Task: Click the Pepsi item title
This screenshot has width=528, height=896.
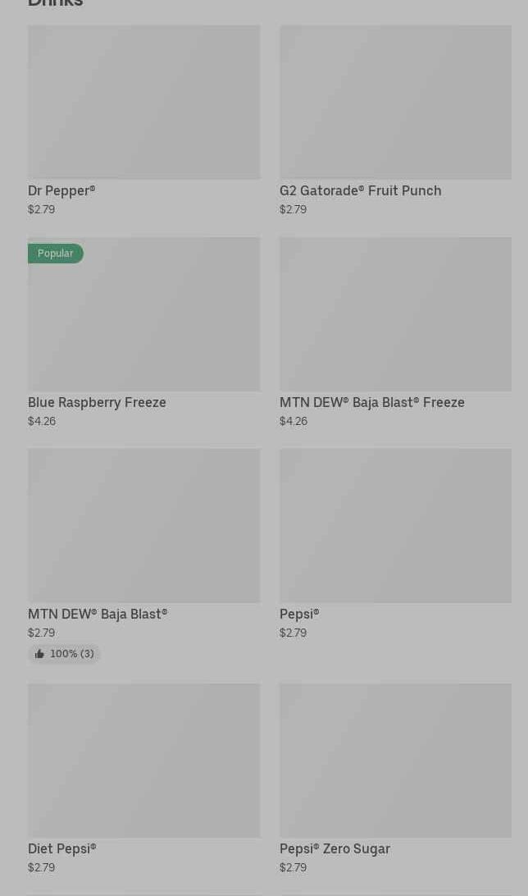Action: pyautogui.click(x=300, y=615)
